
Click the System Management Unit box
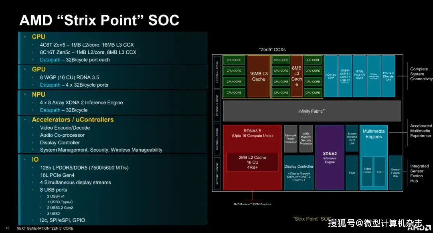(x=352, y=138)
